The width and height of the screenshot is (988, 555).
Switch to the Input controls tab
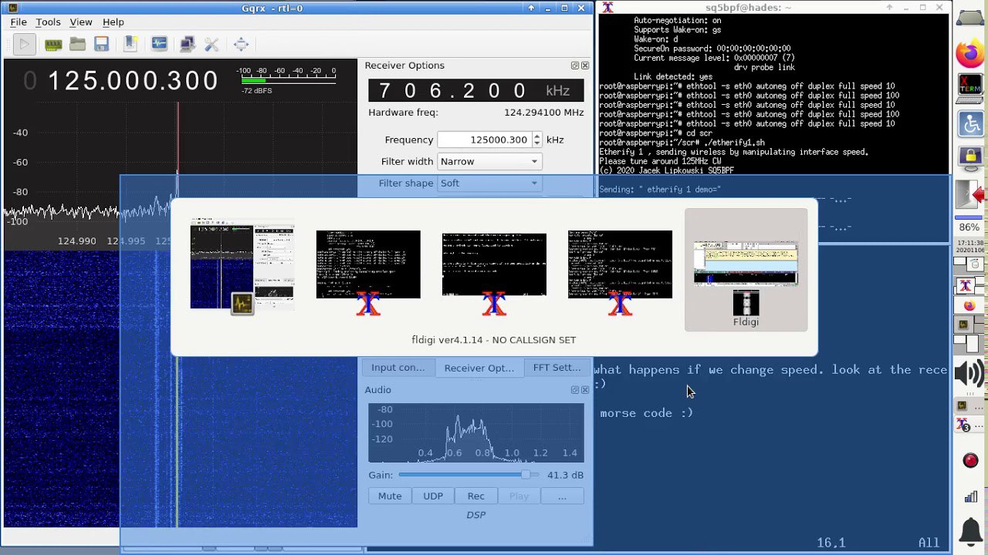398,368
